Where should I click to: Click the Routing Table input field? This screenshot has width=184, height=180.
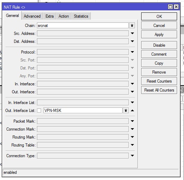83,145
